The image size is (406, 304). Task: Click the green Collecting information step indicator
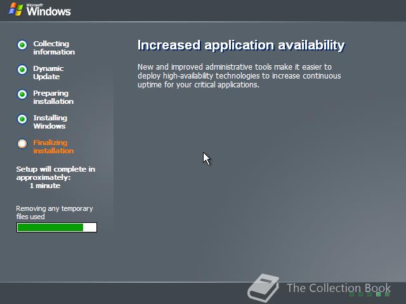click(22, 45)
